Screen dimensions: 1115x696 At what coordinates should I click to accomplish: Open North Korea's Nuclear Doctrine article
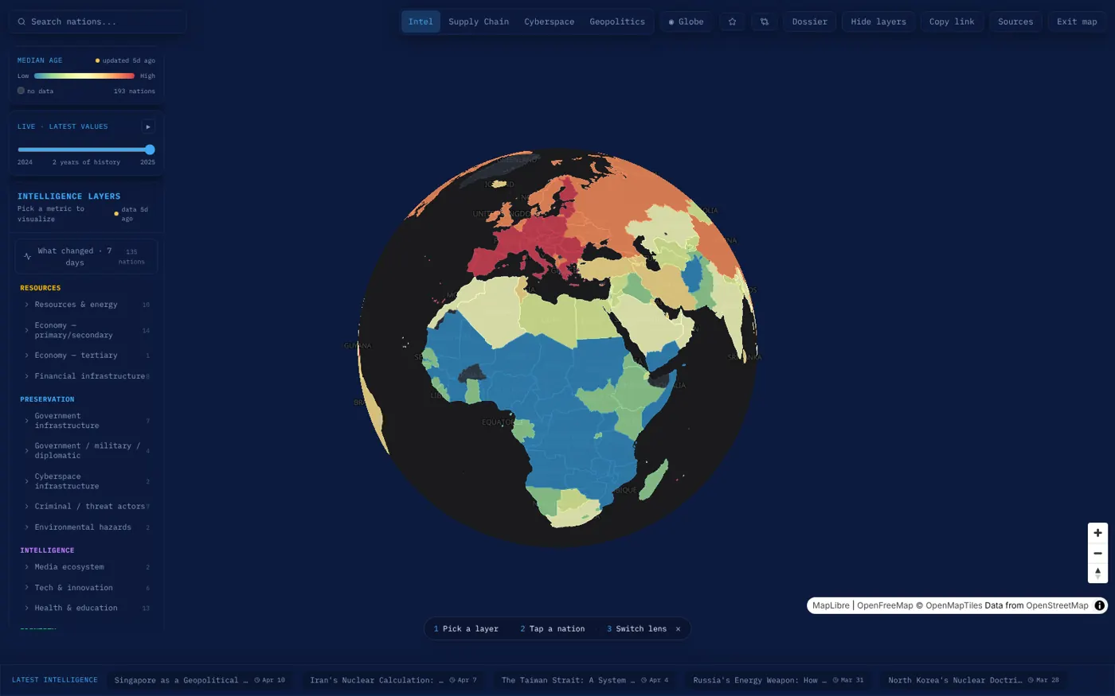pos(973,680)
